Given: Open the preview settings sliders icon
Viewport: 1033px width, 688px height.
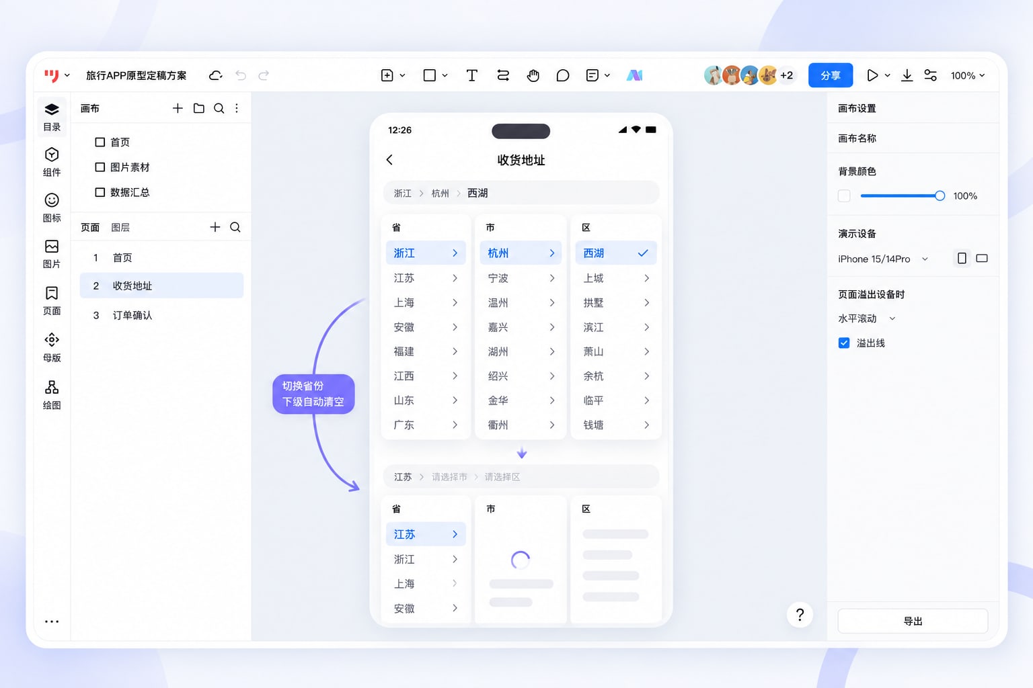Looking at the screenshot, I should pos(931,75).
